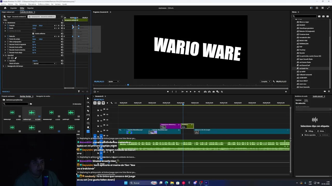Select the Pen tool in timeline toolbox
332x186 pixels.
pos(88,119)
